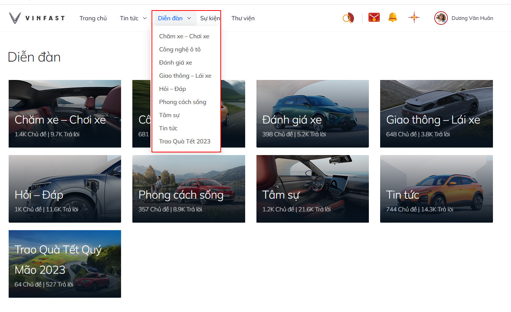511x312 pixels.
Task: Open messages via the red envelope icon
Action: pos(374,18)
